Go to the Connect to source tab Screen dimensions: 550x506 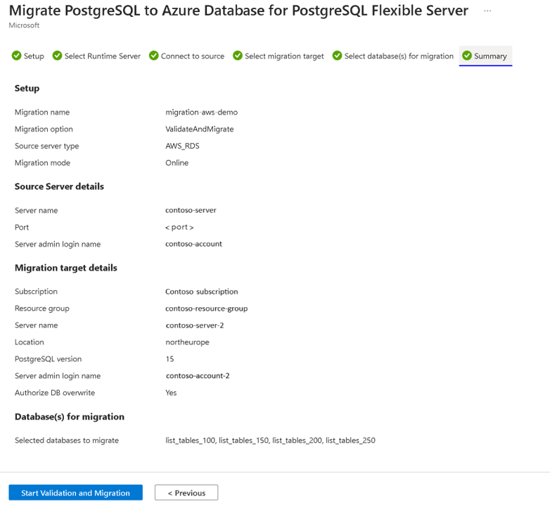(x=186, y=56)
